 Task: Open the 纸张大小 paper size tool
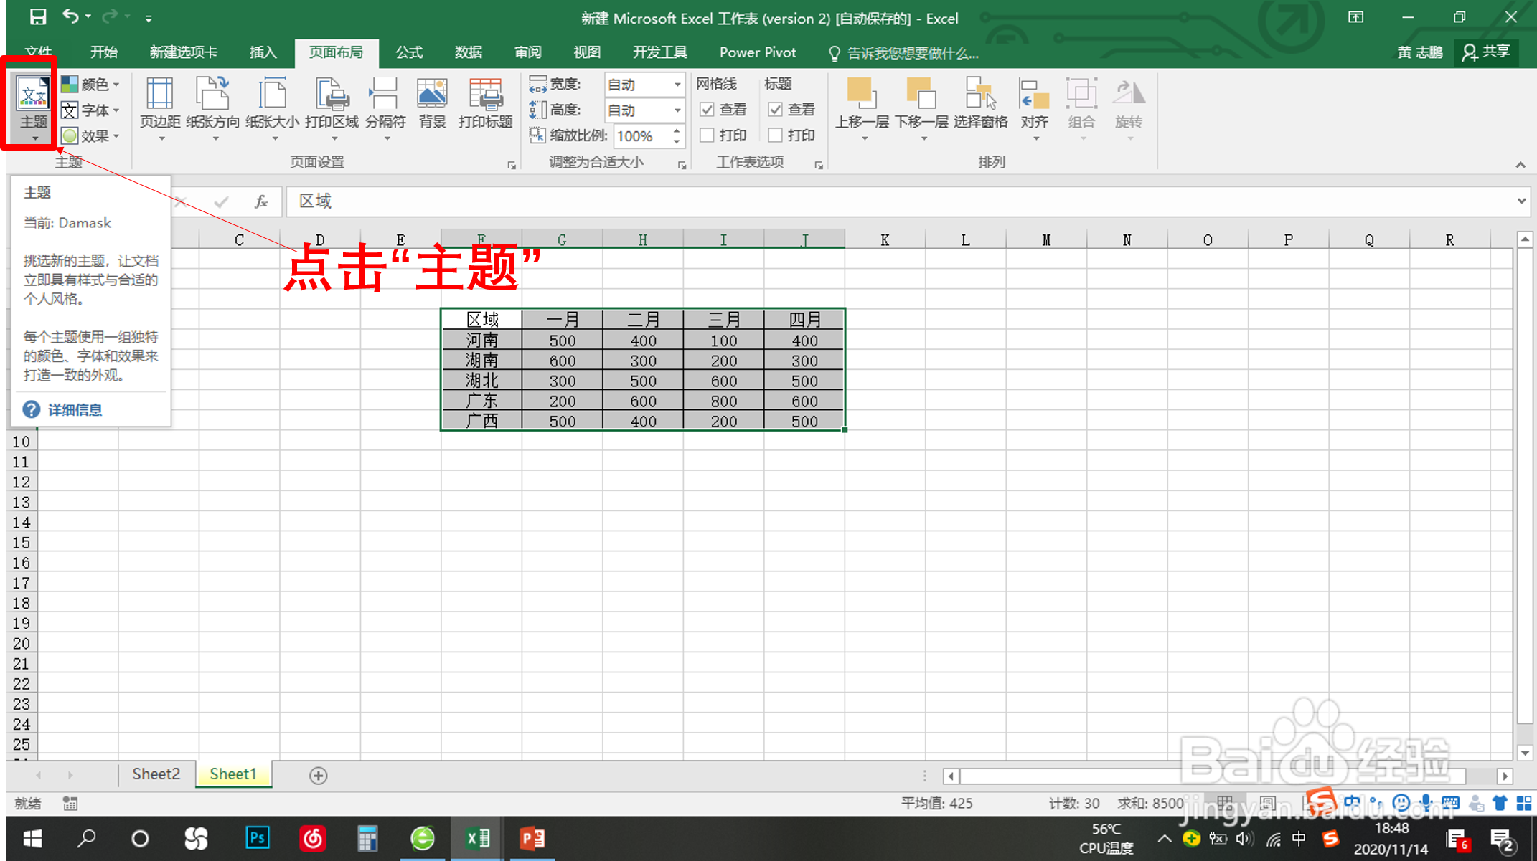(x=272, y=104)
